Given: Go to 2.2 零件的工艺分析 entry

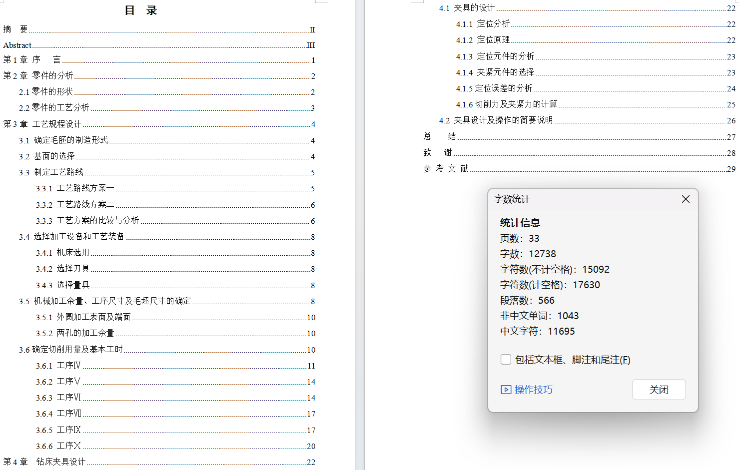Looking at the screenshot, I should click(167, 108).
